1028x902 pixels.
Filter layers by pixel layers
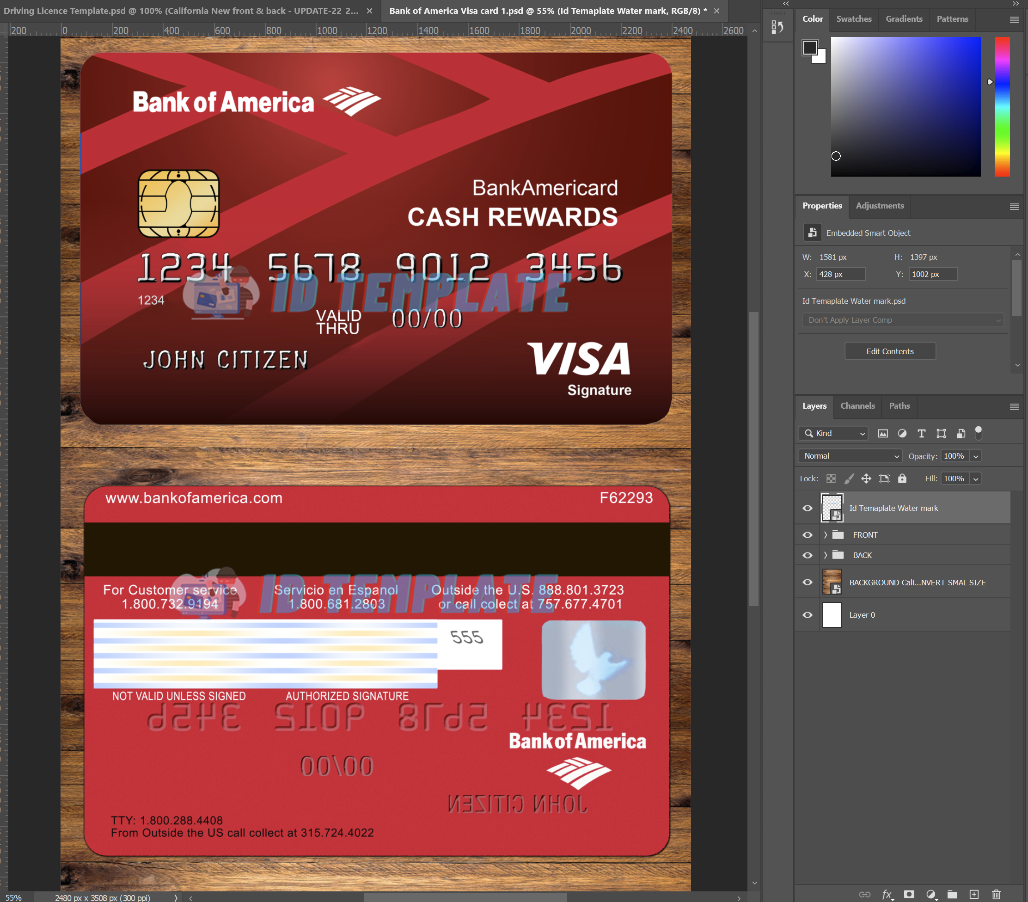point(883,433)
